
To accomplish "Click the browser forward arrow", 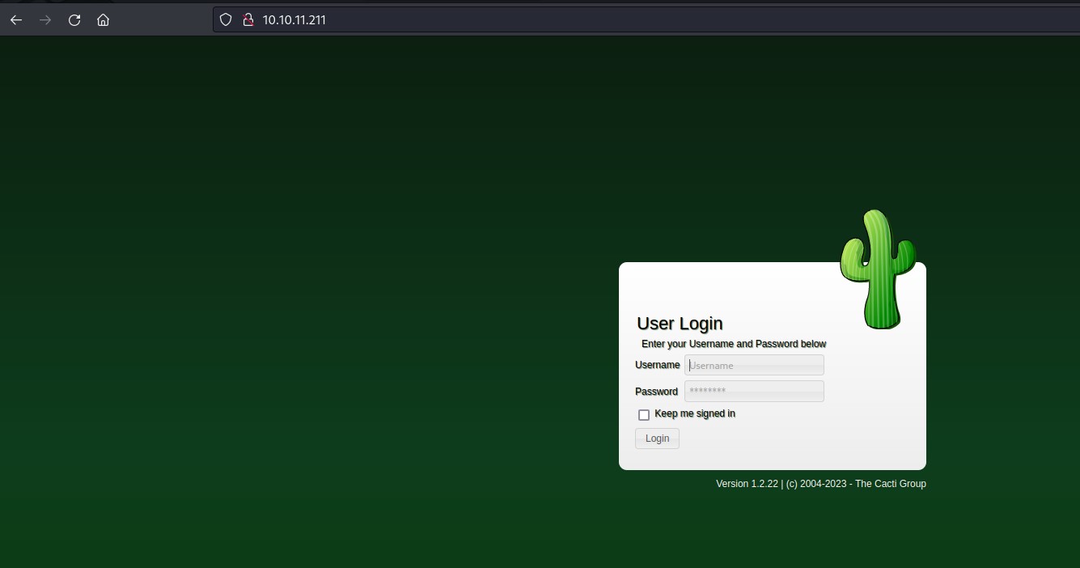I will pos(45,20).
